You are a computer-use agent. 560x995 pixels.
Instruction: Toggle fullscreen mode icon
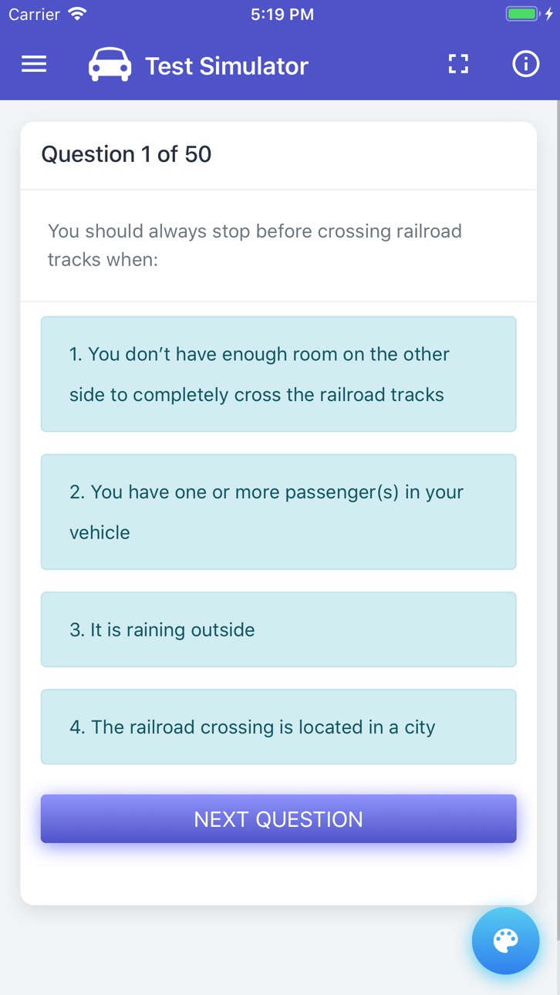coord(458,65)
